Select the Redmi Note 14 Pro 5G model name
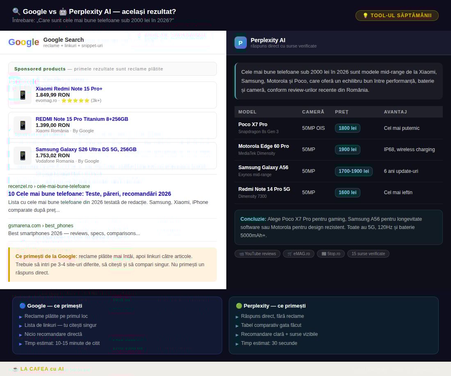Screen dimensions: 451x376 (x=264, y=189)
